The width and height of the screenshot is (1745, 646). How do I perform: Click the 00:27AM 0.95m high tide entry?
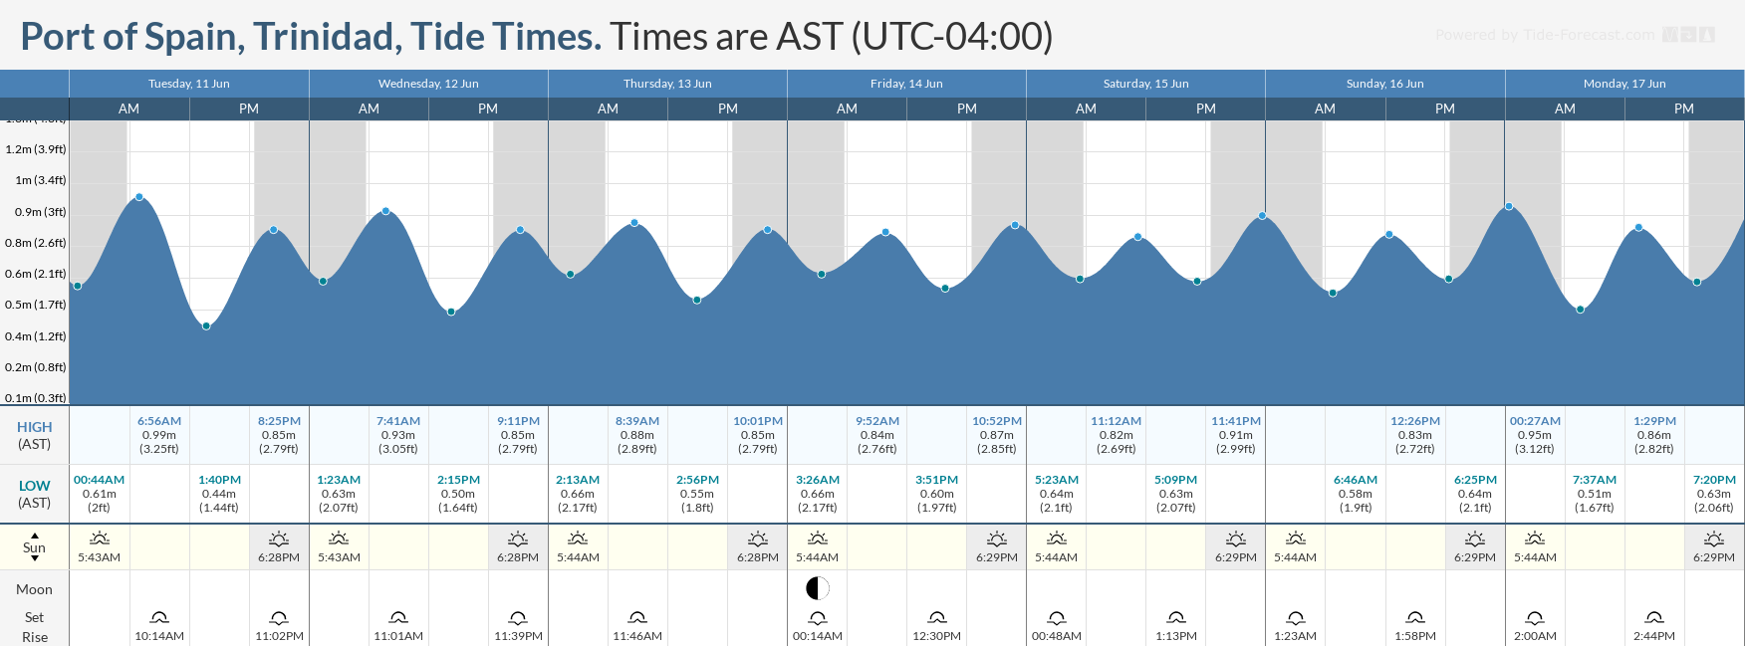(x=1535, y=435)
